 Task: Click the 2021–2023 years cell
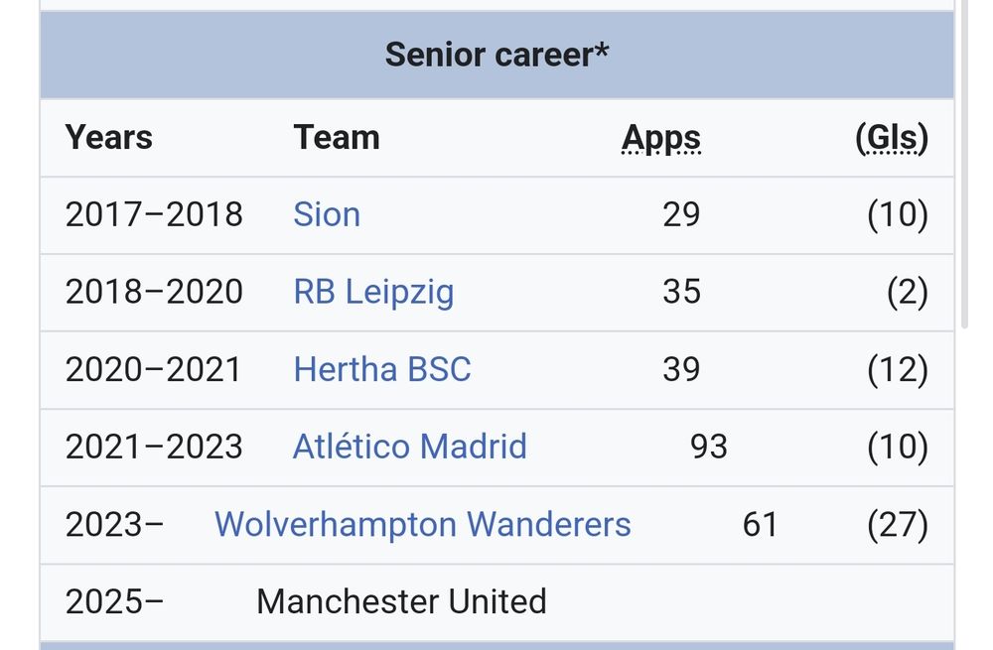(x=154, y=447)
